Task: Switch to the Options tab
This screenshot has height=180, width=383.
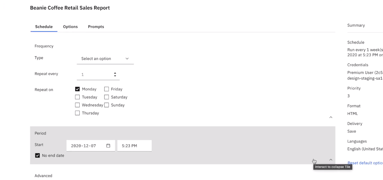Action: (70, 27)
